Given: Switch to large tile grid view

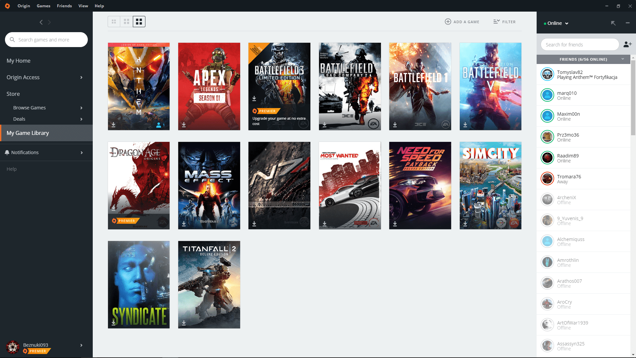Looking at the screenshot, I should (x=139, y=22).
